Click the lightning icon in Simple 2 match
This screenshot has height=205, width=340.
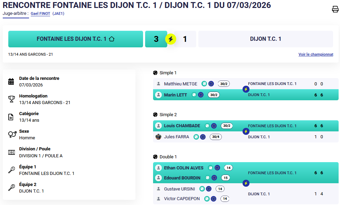(246, 131)
